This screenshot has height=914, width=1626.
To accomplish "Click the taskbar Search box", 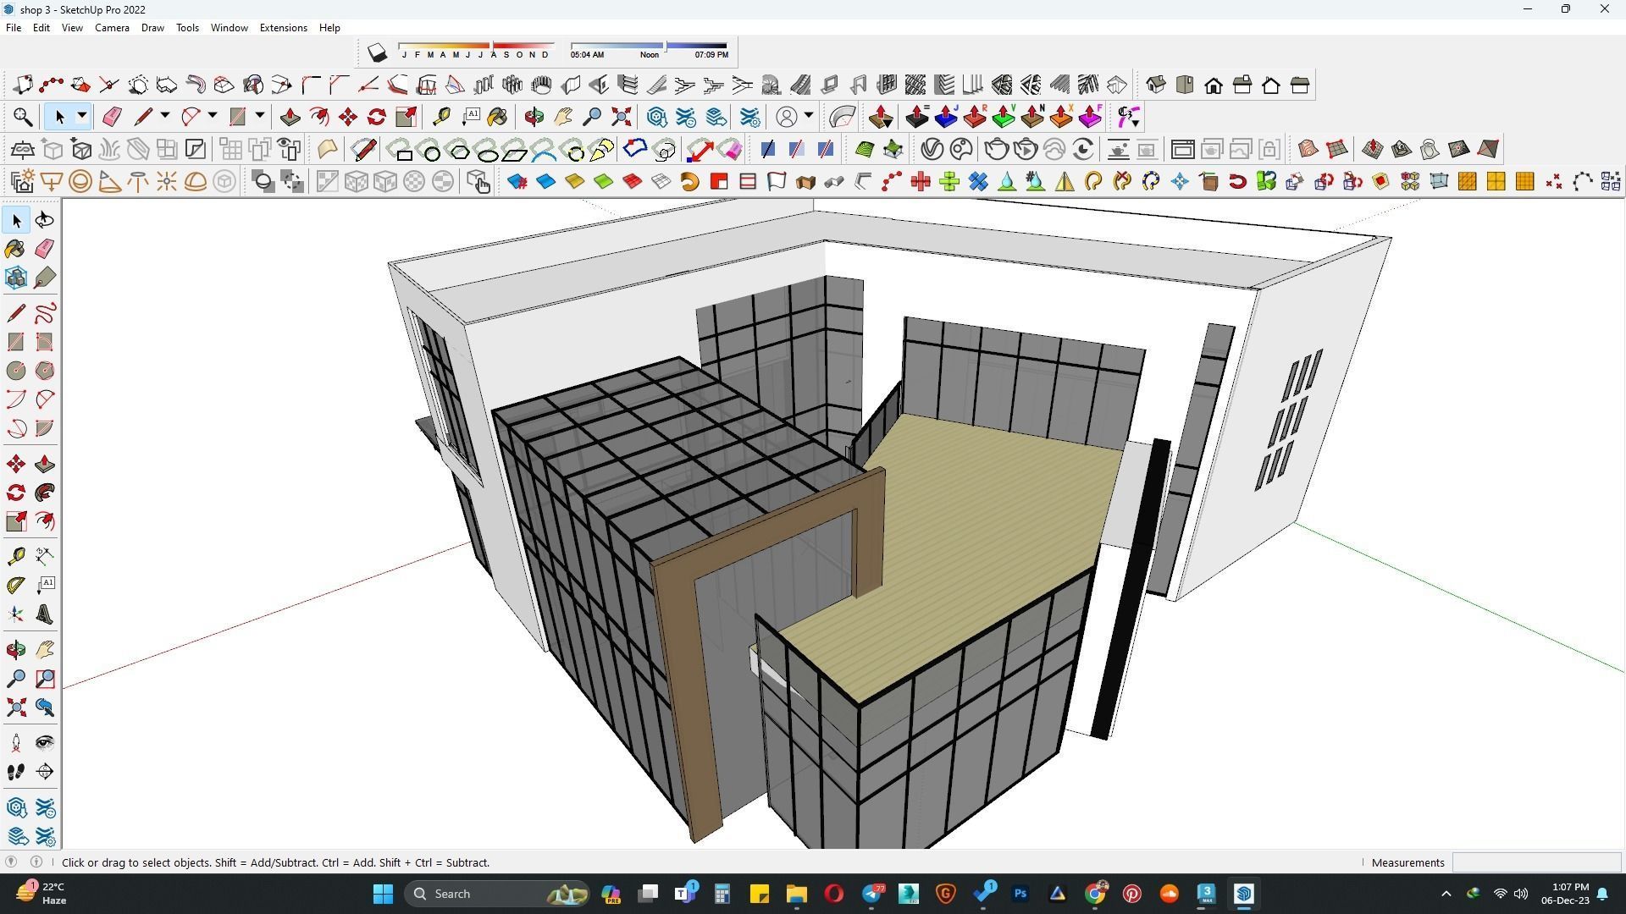I will [x=497, y=894].
